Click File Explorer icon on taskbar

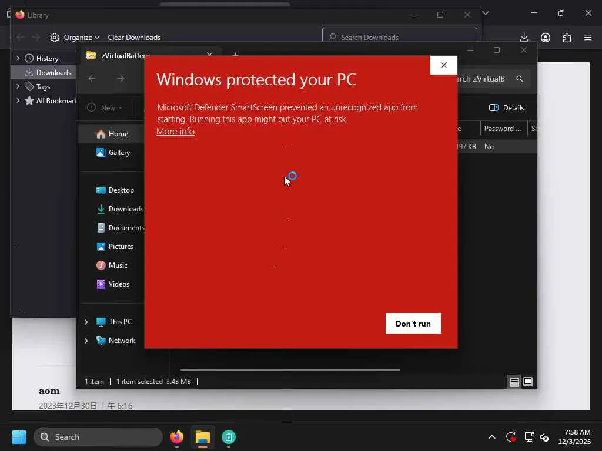[203, 437]
